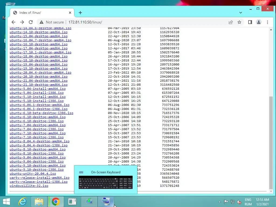Open Chrome's three-dot menu
276x207 pixels.
point(267,22)
